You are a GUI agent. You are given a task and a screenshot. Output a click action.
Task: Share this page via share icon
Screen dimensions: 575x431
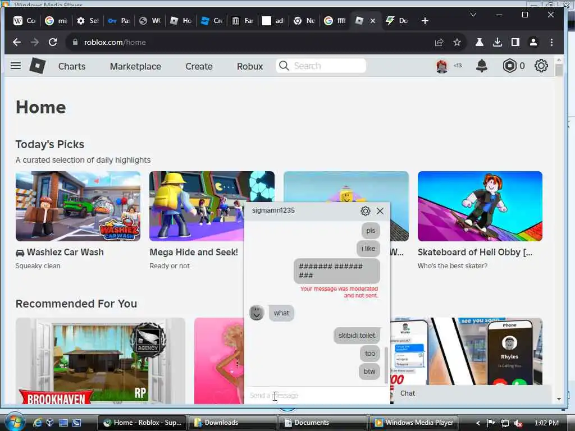point(439,42)
